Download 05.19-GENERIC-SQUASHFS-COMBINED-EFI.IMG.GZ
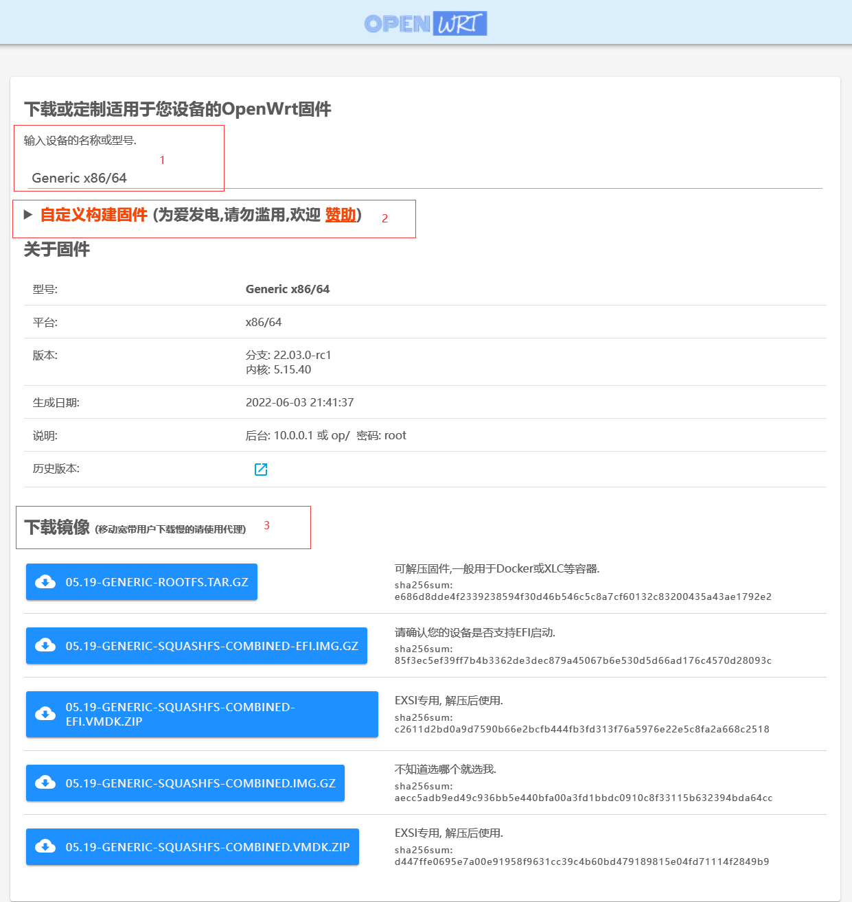The image size is (852, 902). pos(211,646)
